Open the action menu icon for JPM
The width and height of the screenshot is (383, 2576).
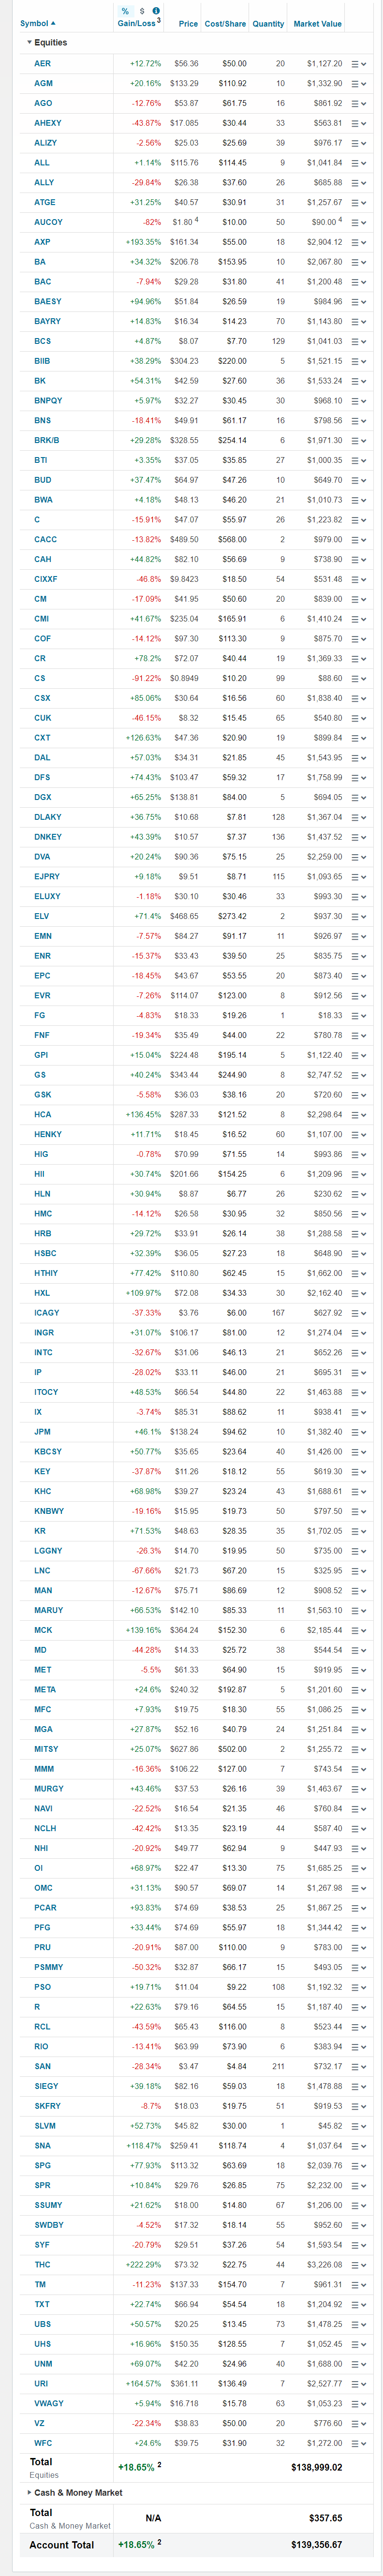click(x=355, y=1432)
